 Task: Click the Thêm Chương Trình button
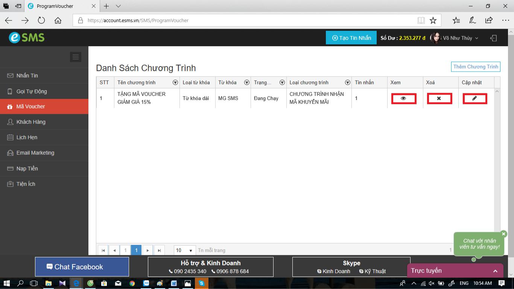point(476,67)
